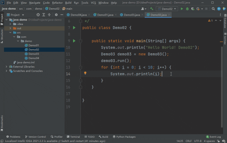Hide the Project tool window
The height and width of the screenshot is (143, 227).
point(62,15)
